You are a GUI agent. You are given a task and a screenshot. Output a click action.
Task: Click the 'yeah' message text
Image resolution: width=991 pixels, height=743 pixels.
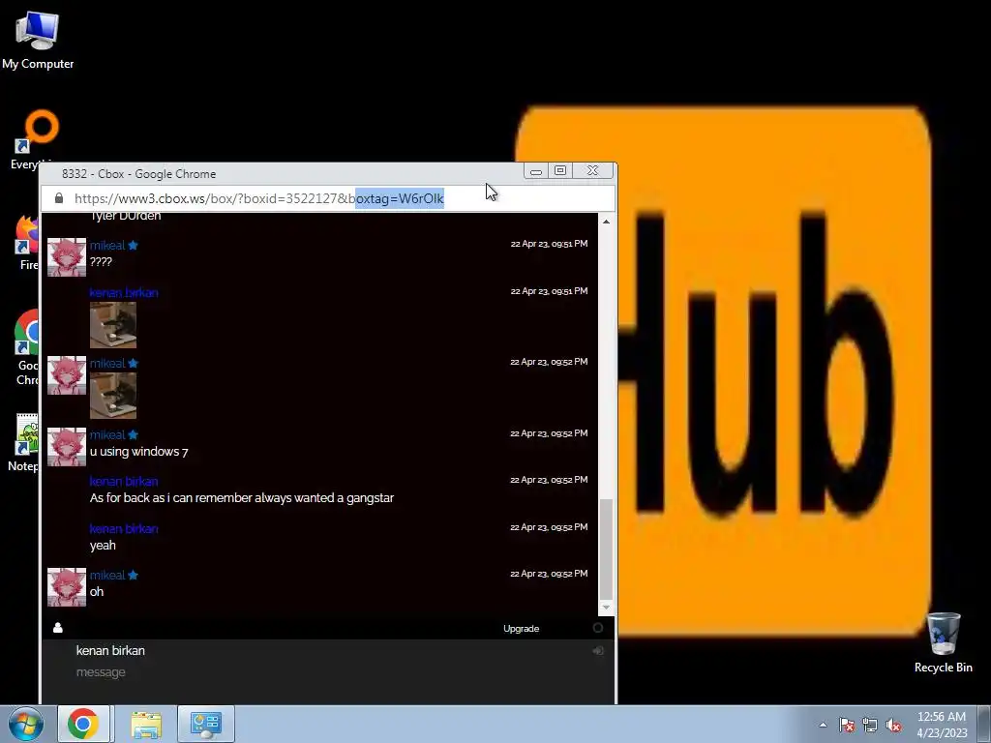tap(103, 546)
